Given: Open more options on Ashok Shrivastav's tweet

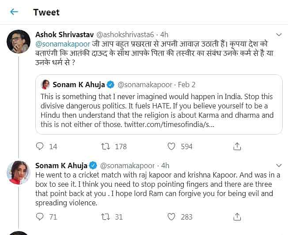Looking at the screenshot, I should click(279, 35).
